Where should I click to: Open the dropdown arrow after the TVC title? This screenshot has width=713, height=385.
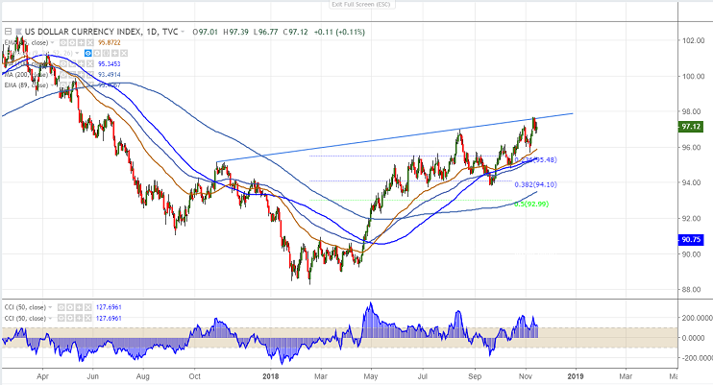[183, 32]
